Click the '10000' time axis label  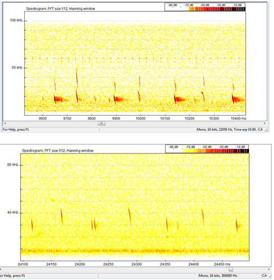[x=141, y=118]
